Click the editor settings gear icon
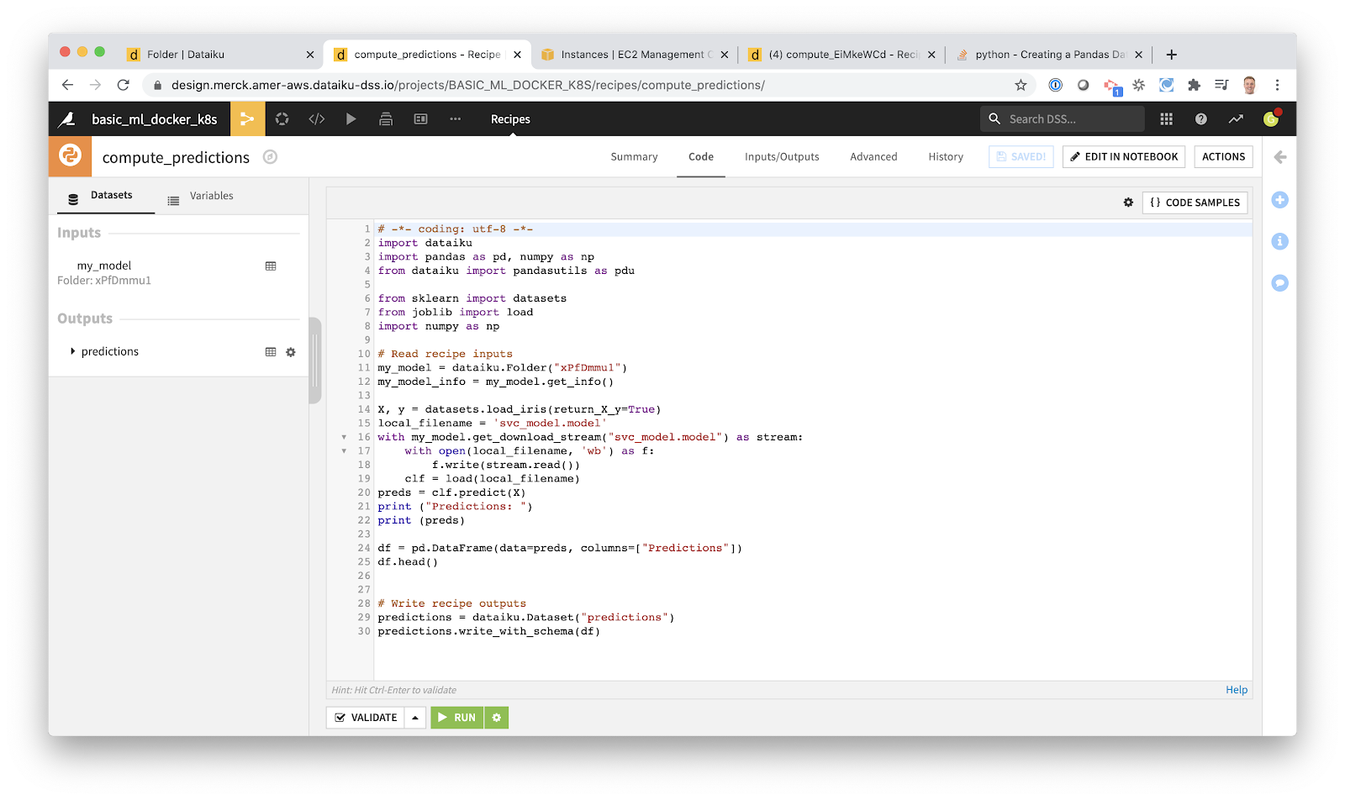 1128,203
